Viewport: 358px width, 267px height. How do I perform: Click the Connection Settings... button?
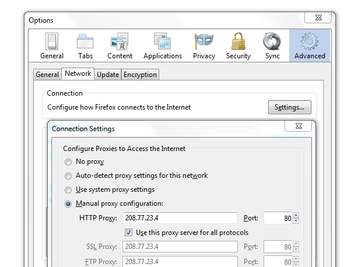(290, 107)
